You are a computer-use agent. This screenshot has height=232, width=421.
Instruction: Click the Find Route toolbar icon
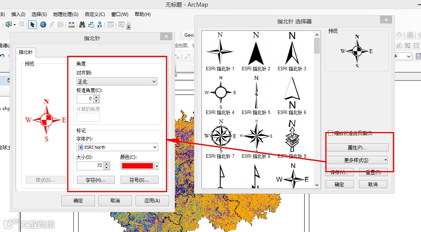91,25
